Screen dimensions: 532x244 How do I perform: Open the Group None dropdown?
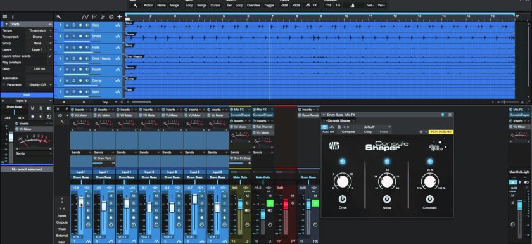point(40,44)
